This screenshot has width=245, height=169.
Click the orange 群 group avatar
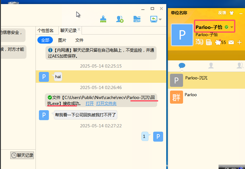coord(177,97)
